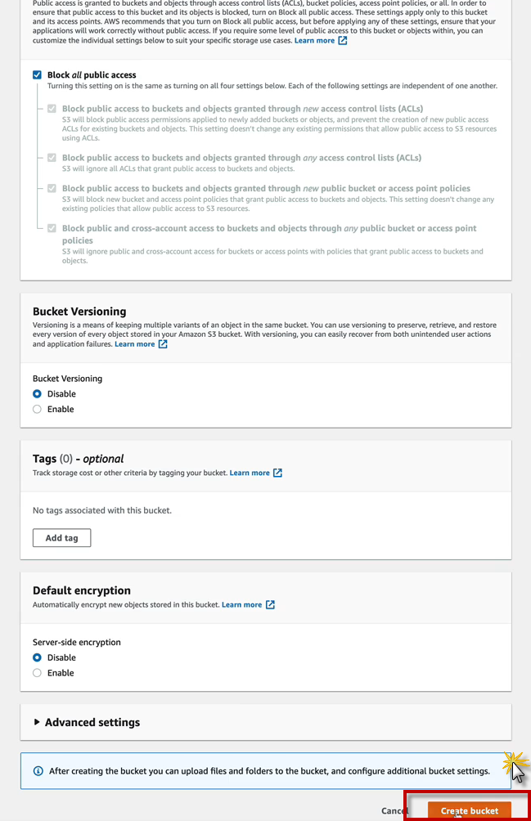Toggle block public access through new ACLs checkbox
The image size is (531, 821).
[52, 109]
